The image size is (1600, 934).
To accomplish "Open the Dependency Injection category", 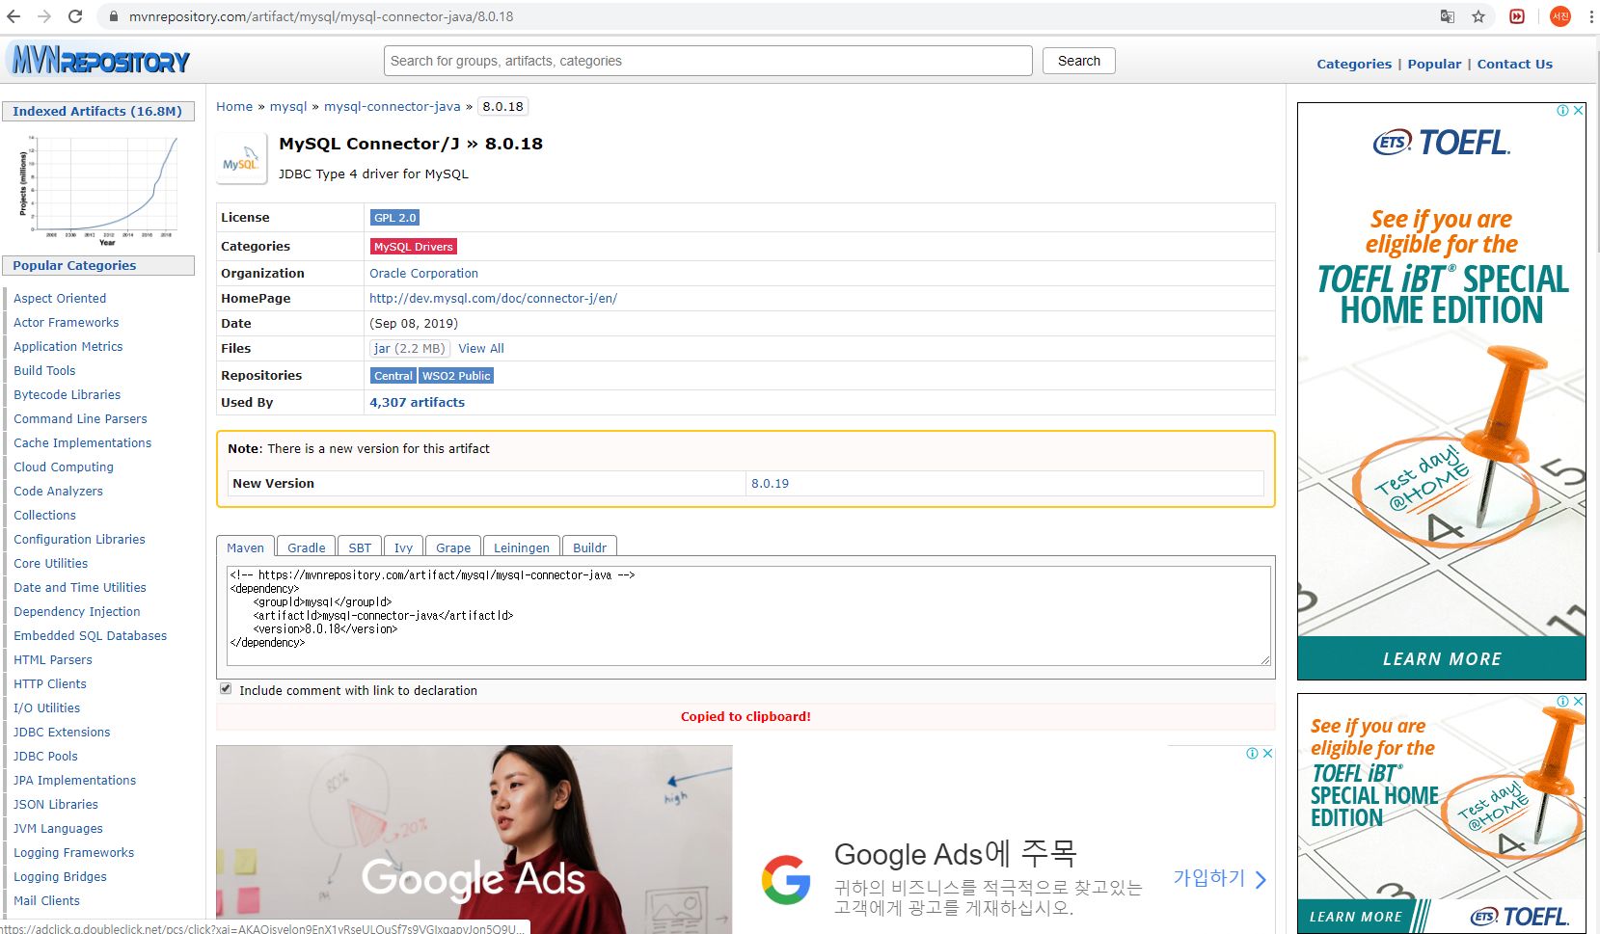I will [x=77, y=612].
